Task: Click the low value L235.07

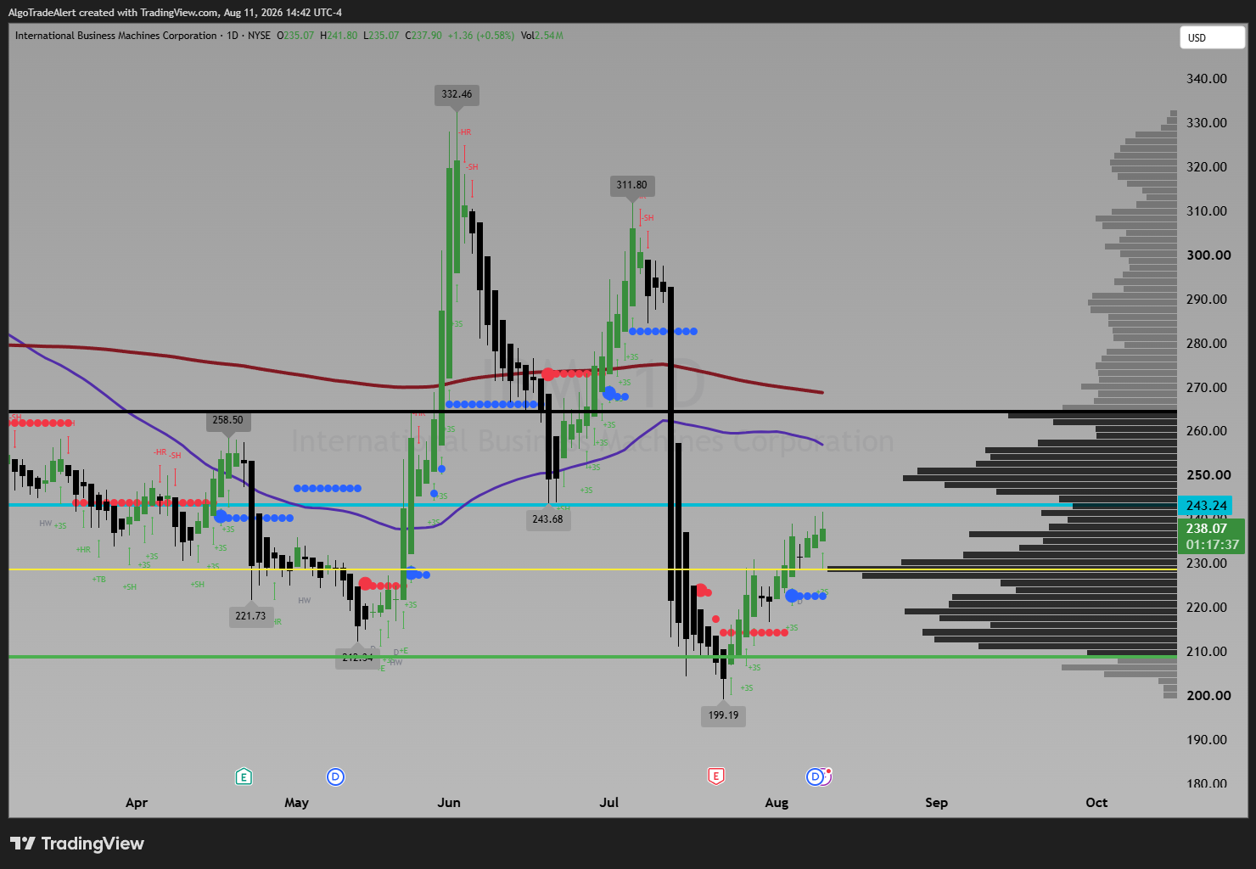Action: pyautogui.click(x=381, y=36)
